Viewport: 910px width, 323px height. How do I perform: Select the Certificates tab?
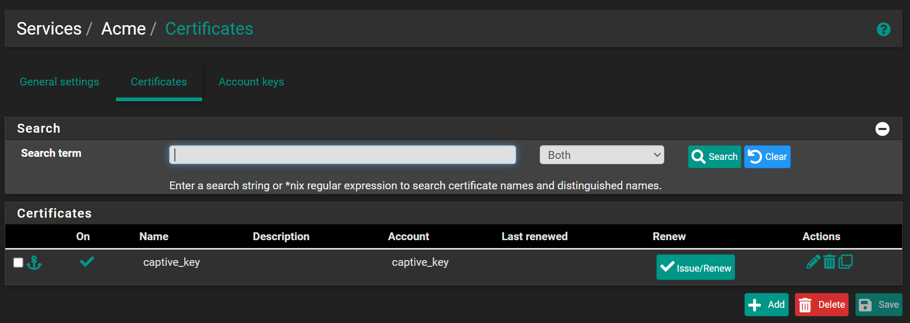[x=159, y=82]
